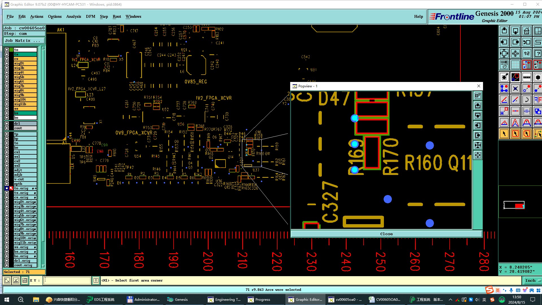Open the Actions menu
This screenshot has height=305, width=542.
coord(37,16)
